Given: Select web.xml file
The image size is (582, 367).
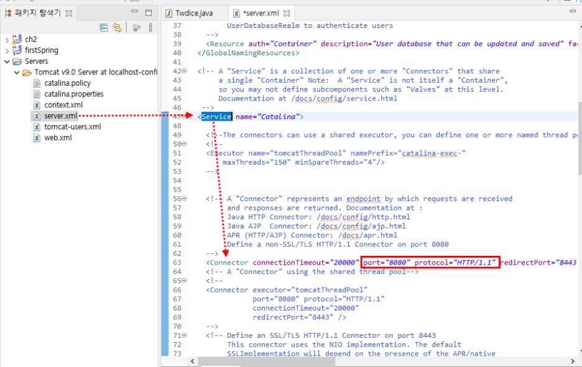Looking at the screenshot, I should [58, 137].
